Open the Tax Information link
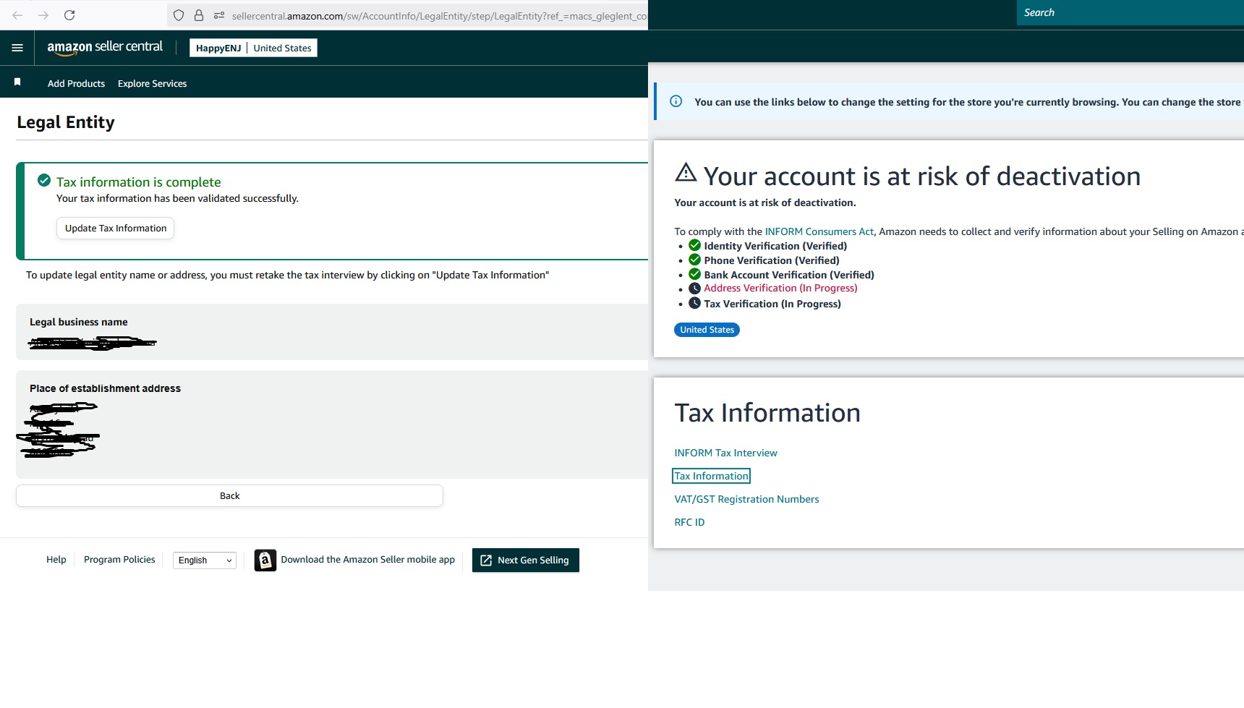This screenshot has height=708, width=1244. tap(711, 476)
